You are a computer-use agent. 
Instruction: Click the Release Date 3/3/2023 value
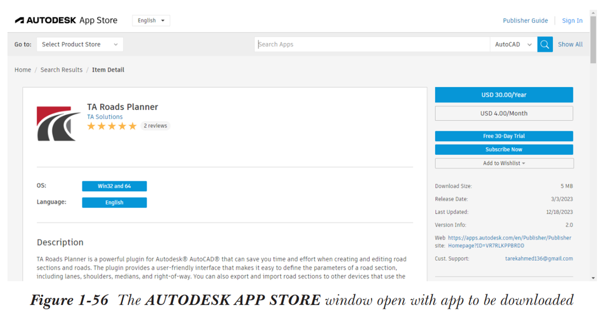(561, 199)
